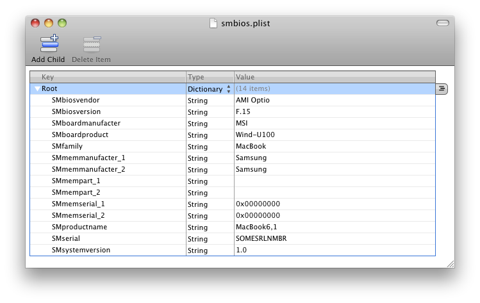Select the Root row
This screenshot has width=480, height=303.
coord(233,89)
